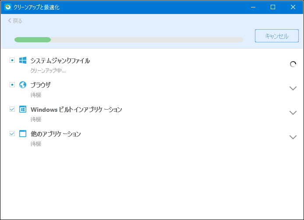The width and height of the screenshot is (304, 220).
Task: Maximize the クリーンアップと最適化 window
Action: 273,7
